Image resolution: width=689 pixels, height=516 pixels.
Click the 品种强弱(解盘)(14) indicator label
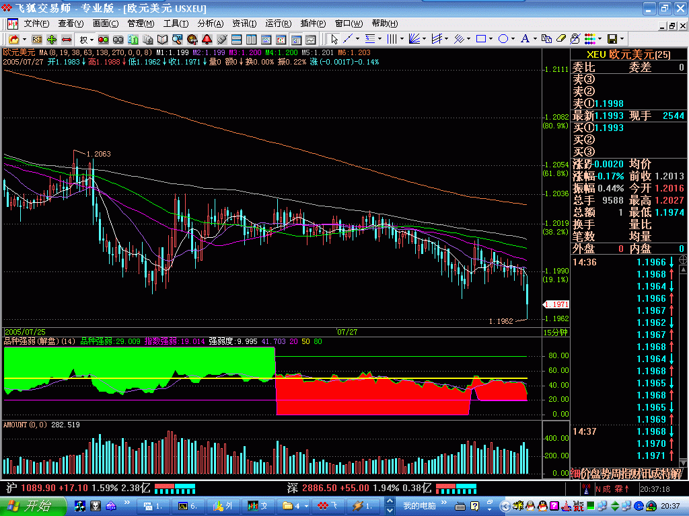pyautogui.click(x=40, y=341)
